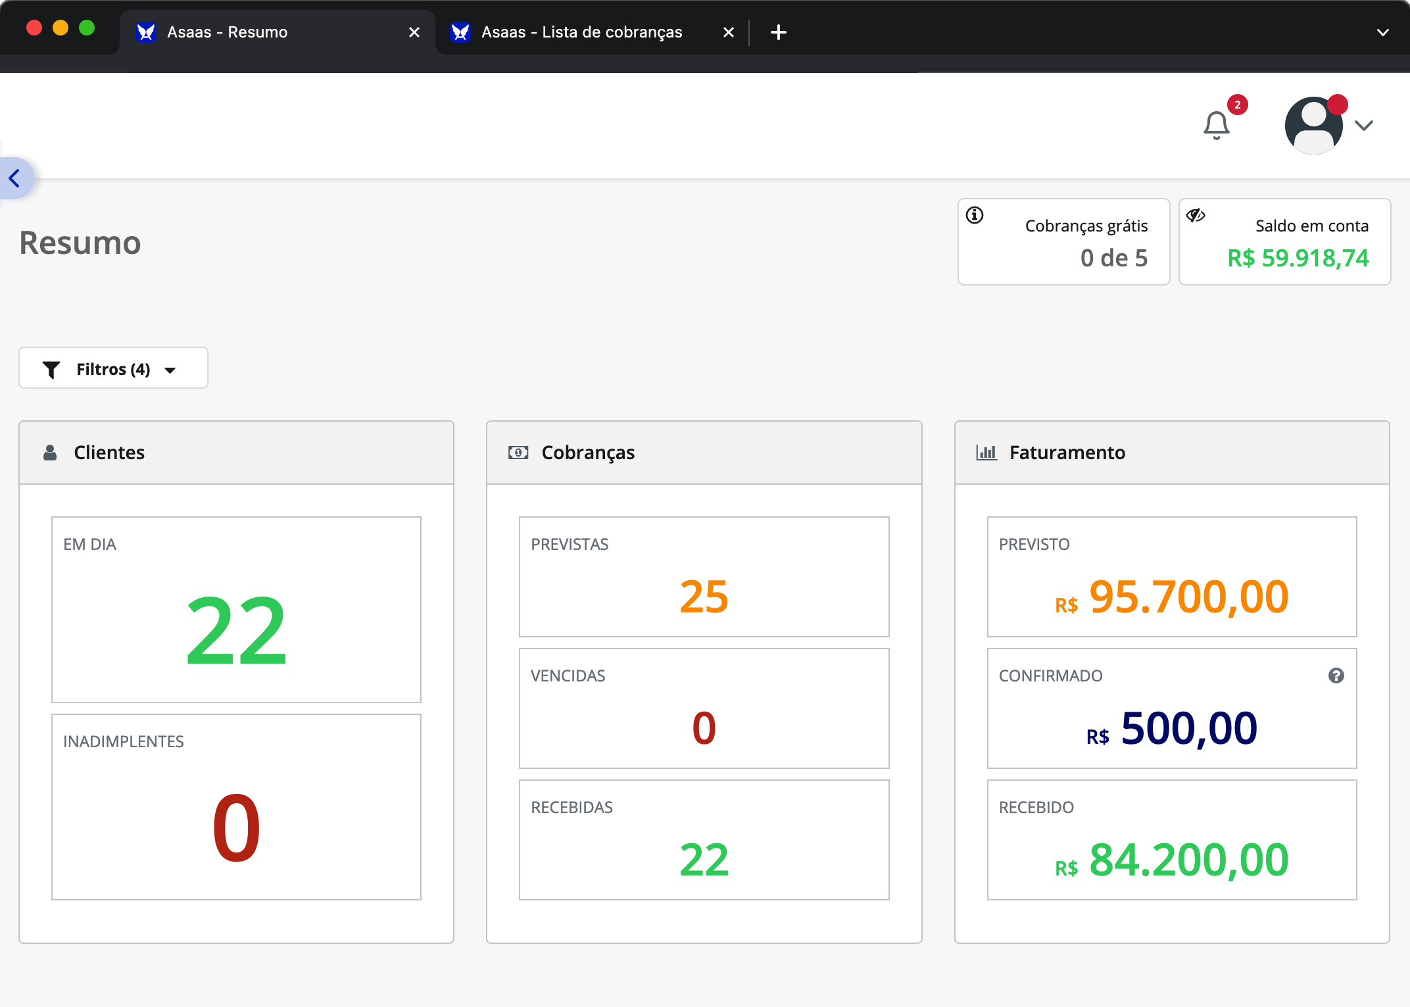
Task: Open a new browser tab
Action: tap(779, 32)
